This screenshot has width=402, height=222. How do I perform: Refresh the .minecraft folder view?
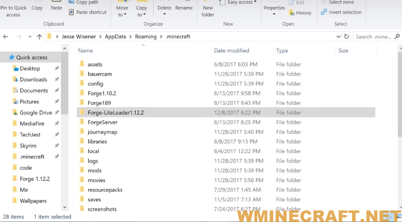click(347, 37)
